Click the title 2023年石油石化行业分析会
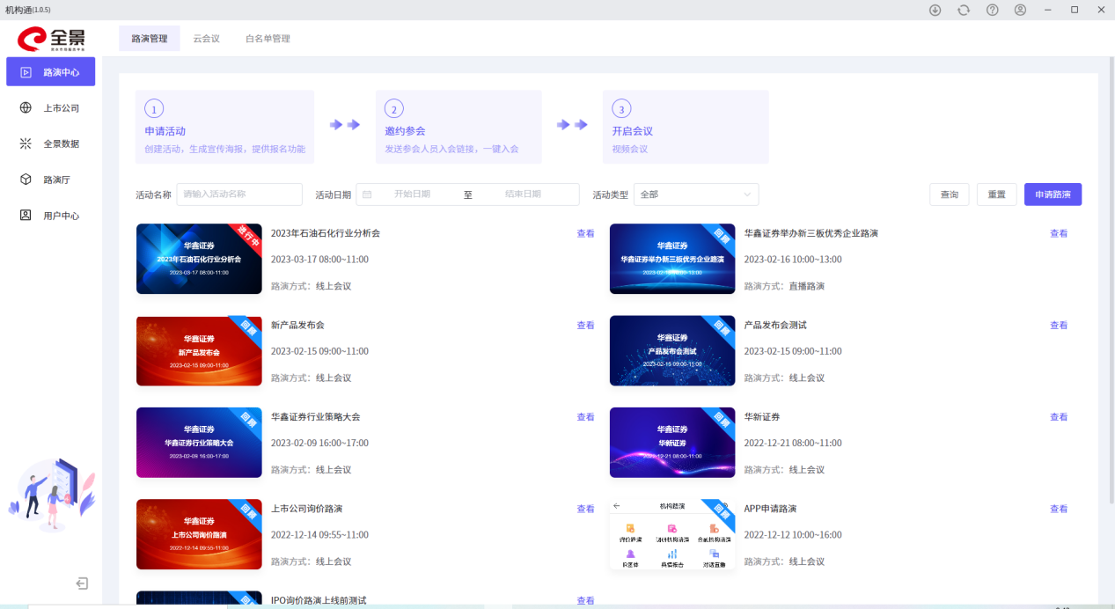1115x609 pixels. coord(326,233)
